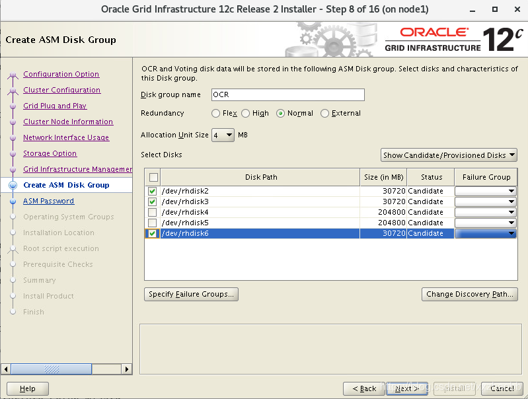Click left arrow of sidebar scrollbar
The image size is (528, 399).
6,369
